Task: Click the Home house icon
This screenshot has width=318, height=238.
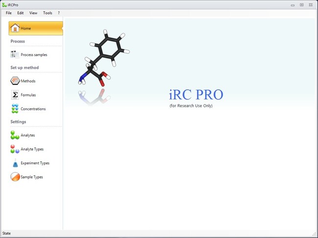Action: [x=15, y=28]
